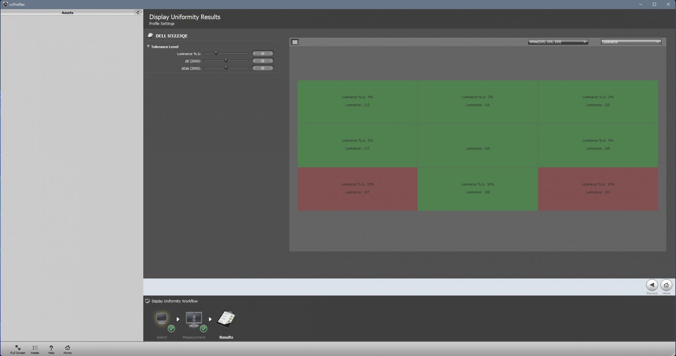The height and width of the screenshot is (356, 676).
Task: Click the Display Uniformity Workflow label
Action: tap(175, 301)
